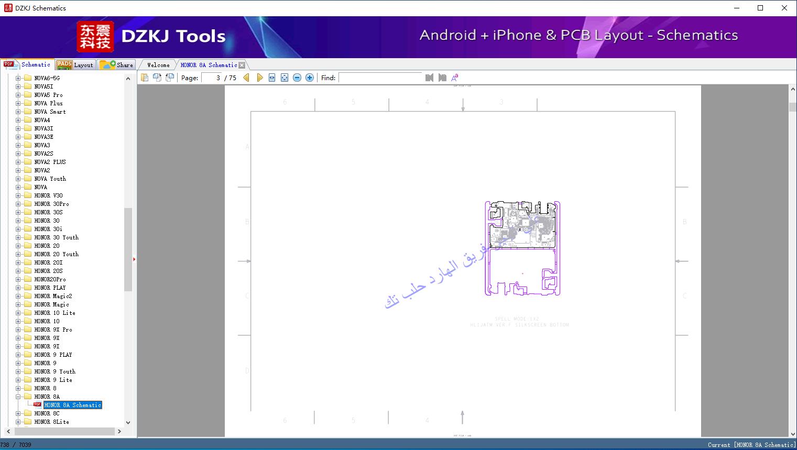Go to the next page arrow
Viewport: 797px width, 450px height.
click(x=260, y=78)
